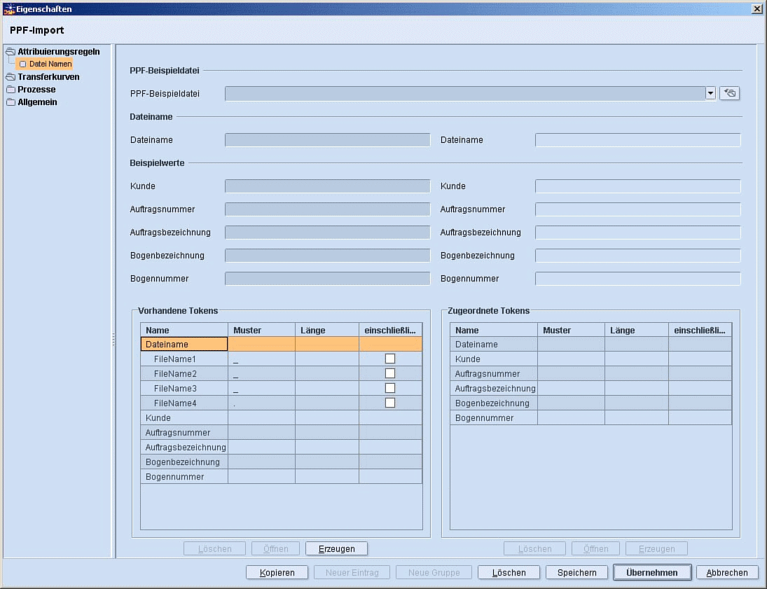Select FileName1 row in Vorhandene Tokens

click(282, 359)
